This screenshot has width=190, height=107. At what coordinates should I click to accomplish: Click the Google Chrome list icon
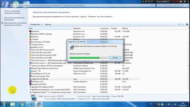(x=30, y=45)
